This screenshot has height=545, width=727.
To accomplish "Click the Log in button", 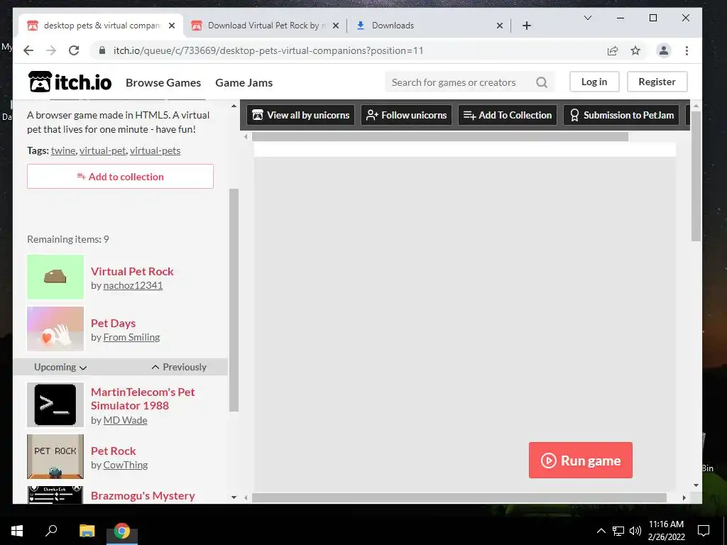I will coord(594,82).
